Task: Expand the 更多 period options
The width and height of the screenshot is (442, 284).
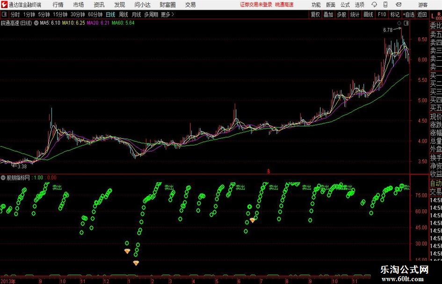Action: [x=167, y=14]
